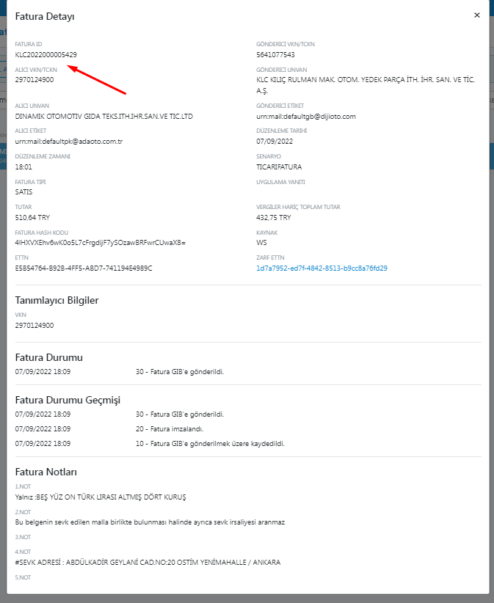This screenshot has height=603, width=494.
Task: Click the tax-excluded total 432,75 TRY
Action: click(274, 218)
